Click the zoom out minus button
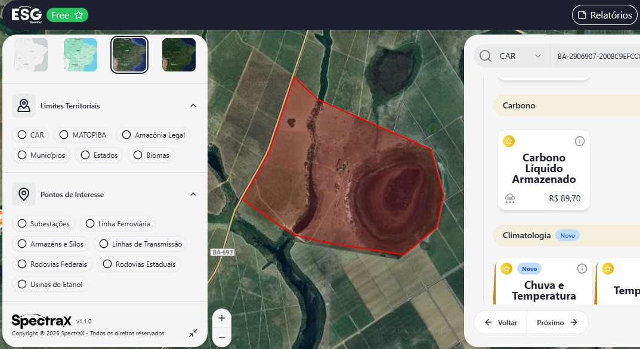640x349 pixels. tap(221, 338)
